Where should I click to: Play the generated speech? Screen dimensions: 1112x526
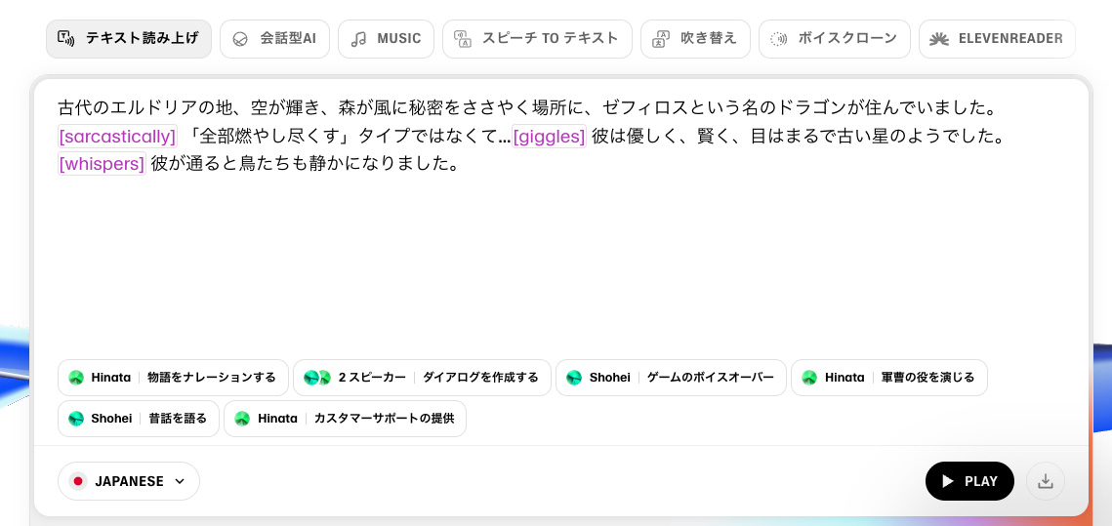click(969, 481)
